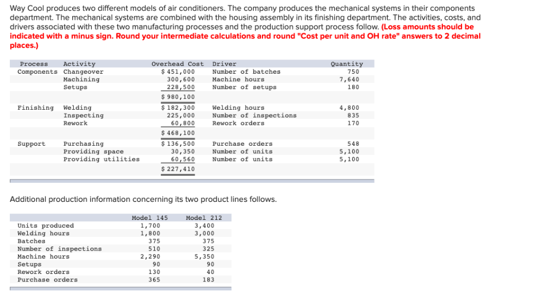Screen dimensions: 560x293
Task: Select the 'Batches' row label
Action: pyautogui.click(x=31, y=241)
